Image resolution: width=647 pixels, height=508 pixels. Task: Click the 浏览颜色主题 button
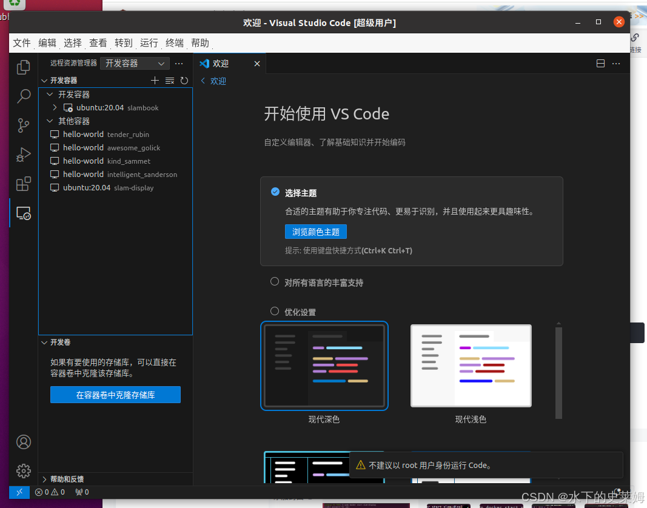coord(316,232)
